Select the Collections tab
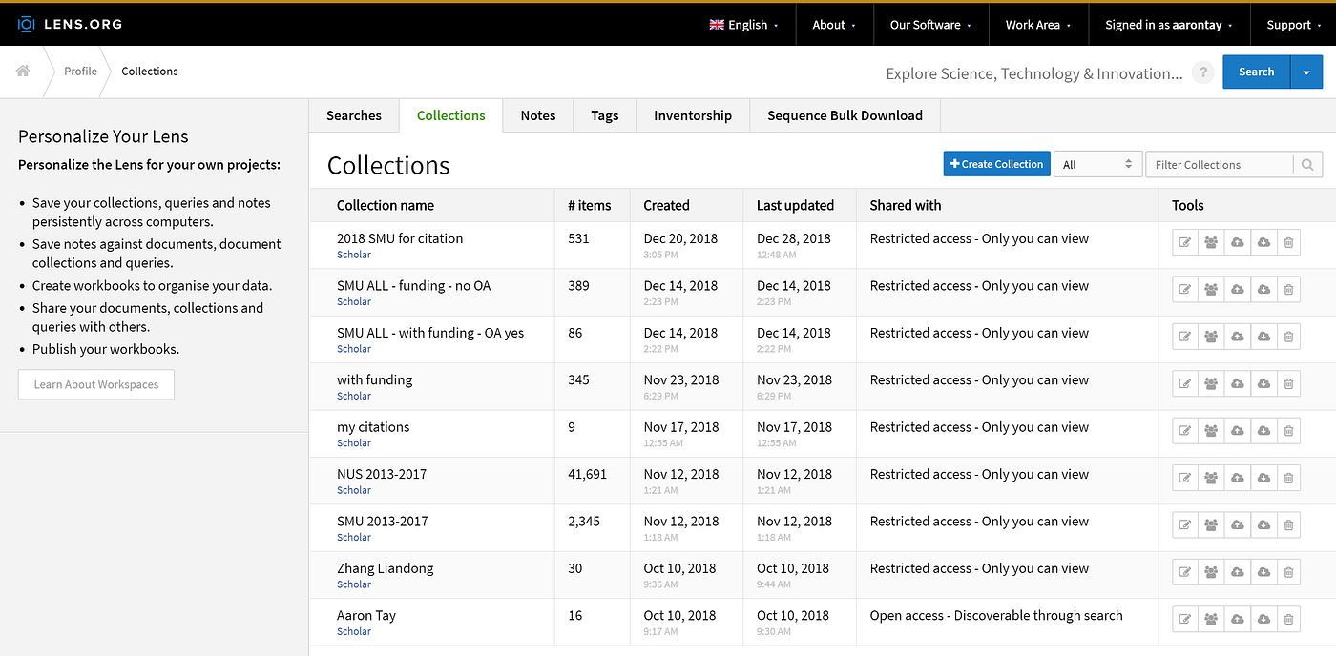 [451, 115]
